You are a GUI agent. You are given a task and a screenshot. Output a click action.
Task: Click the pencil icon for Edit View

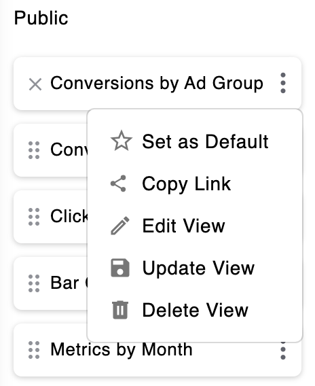tap(120, 226)
